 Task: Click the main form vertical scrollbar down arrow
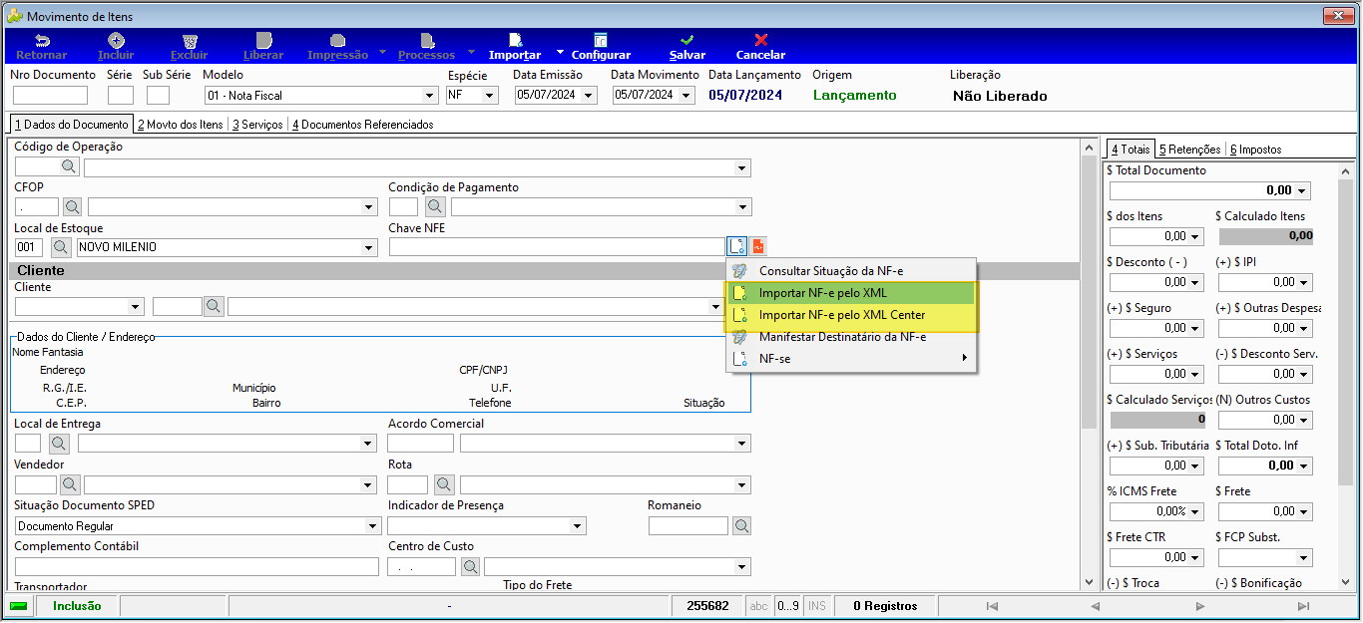point(1090,582)
